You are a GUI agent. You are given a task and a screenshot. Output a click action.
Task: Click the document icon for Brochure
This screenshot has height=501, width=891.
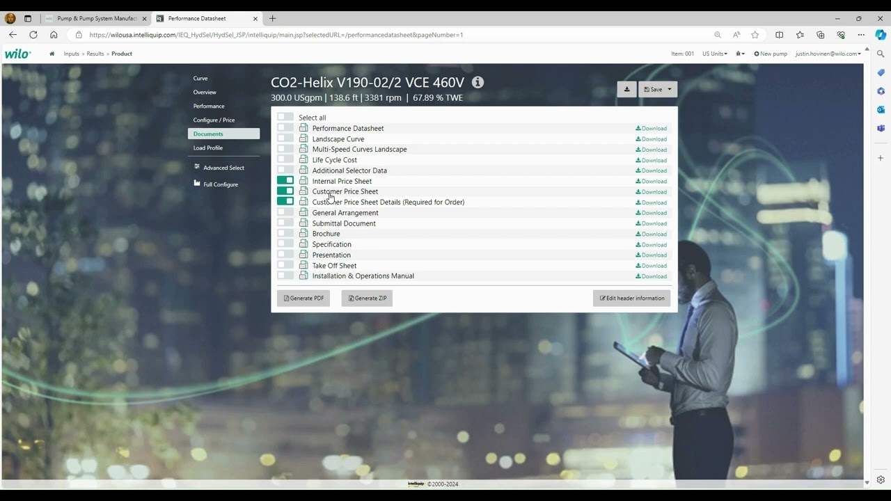(x=303, y=233)
